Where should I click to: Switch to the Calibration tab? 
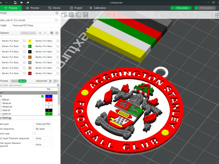pos(98,8)
